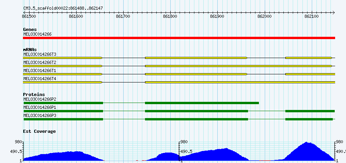Viewport: 346px width, 163px height.
Task: Click the mRNAs track heading
Action: (30, 50)
